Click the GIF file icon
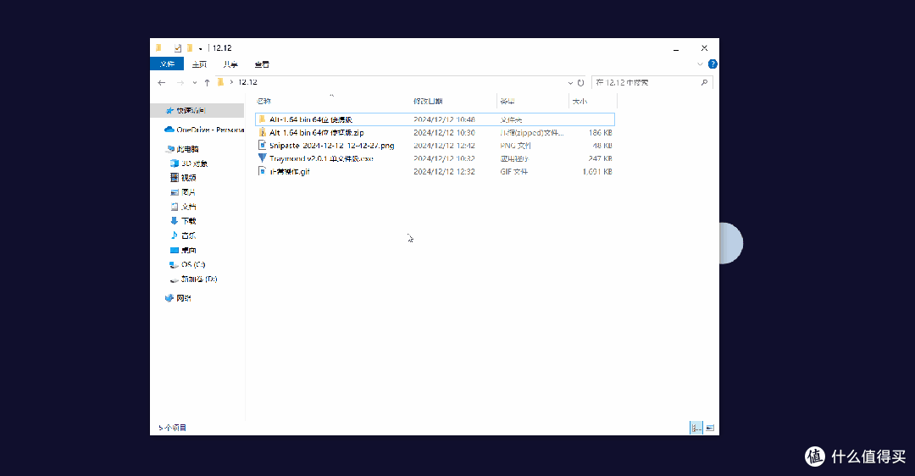915x476 pixels. 262,171
